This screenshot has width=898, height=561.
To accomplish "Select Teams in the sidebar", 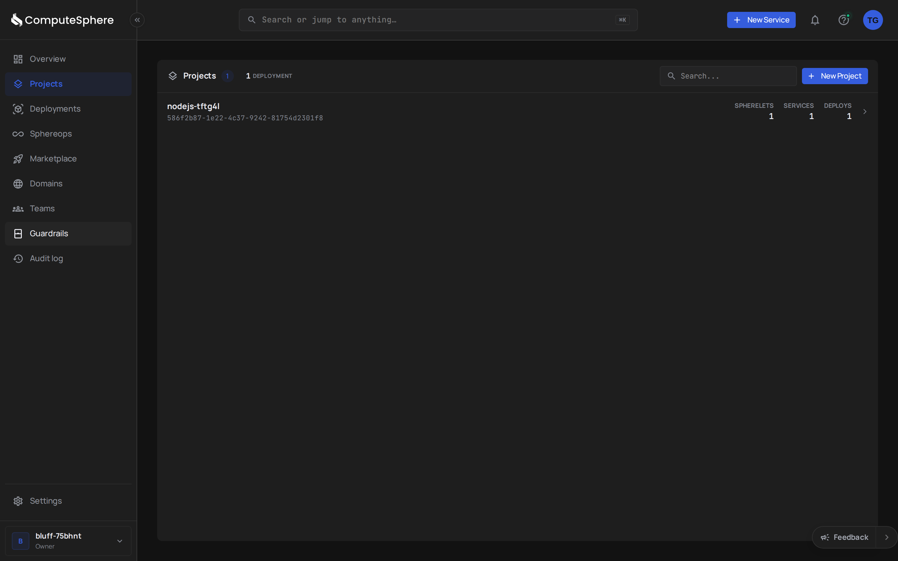I will pyautogui.click(x=68, y=209).
